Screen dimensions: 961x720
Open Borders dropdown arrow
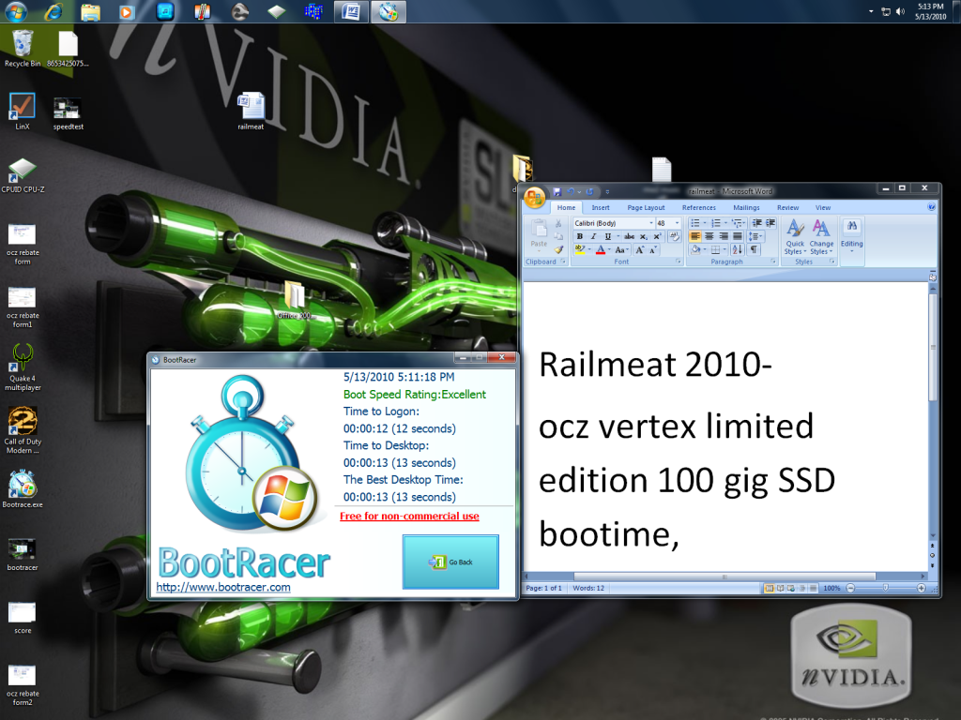(725, 249)
